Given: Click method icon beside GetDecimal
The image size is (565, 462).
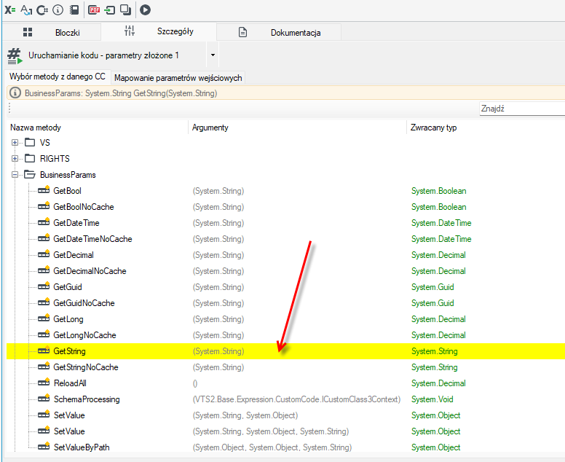Looking at the screenshot, I should (x=44, y=254).
